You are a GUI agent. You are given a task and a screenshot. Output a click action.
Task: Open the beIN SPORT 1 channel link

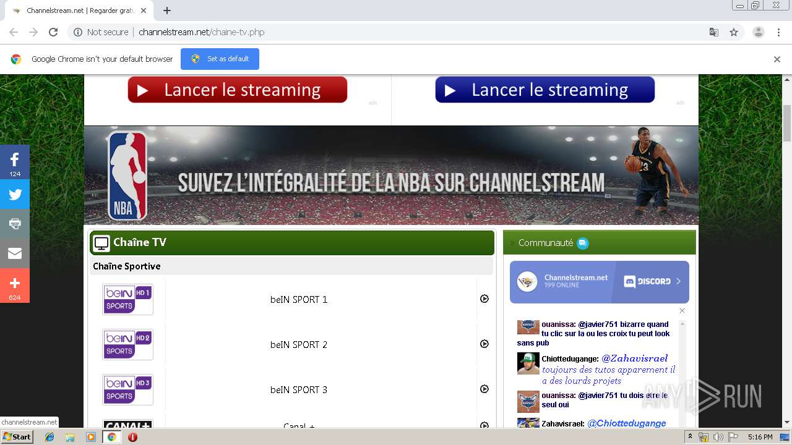299,300
